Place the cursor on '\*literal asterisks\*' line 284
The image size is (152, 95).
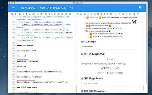(26, 51)
